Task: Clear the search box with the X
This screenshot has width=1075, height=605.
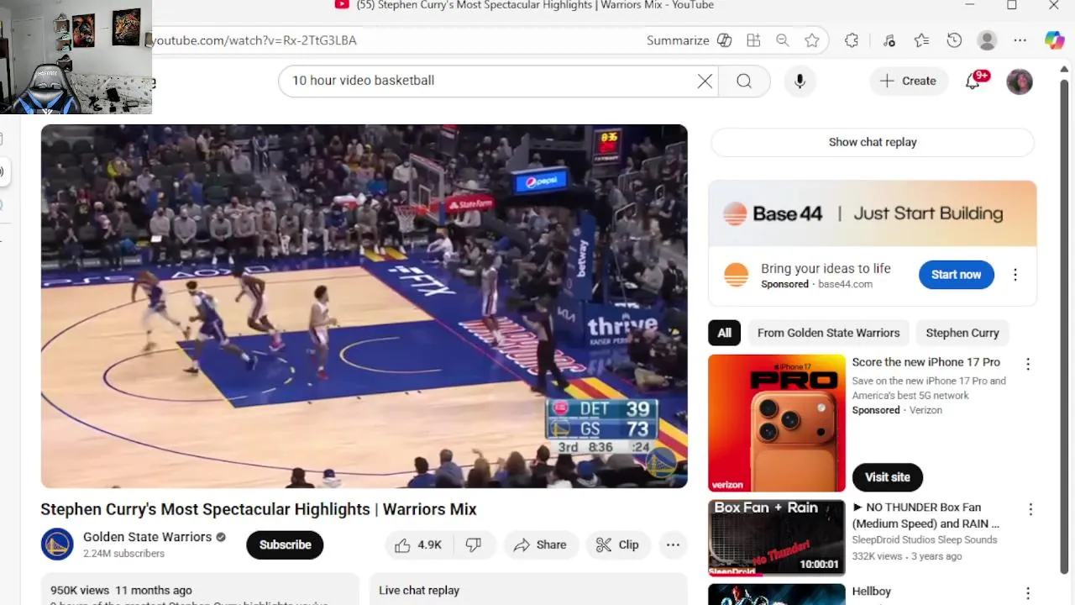Action: pyautogui.click(x=705, y=81)
